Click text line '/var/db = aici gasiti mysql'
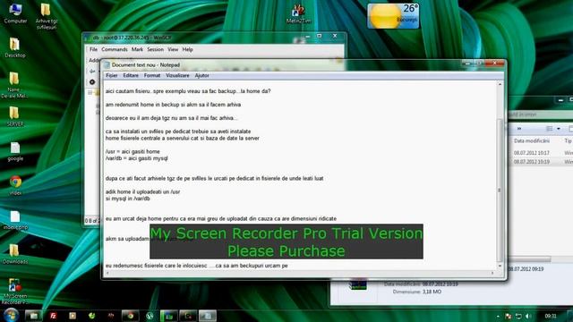Screen dimensions: 573x322 [137, 158]
